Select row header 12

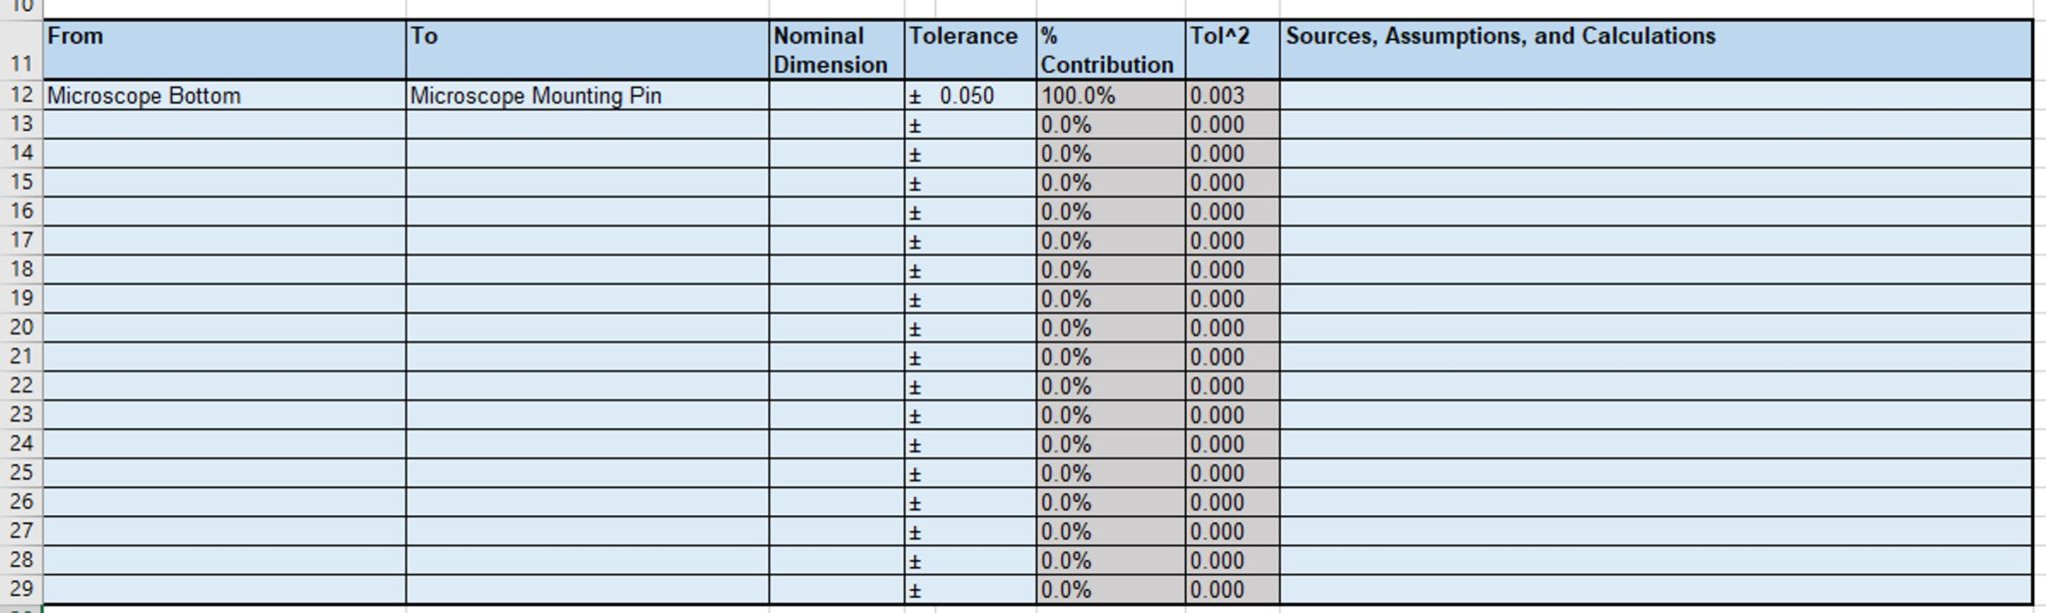coord(23,97)
